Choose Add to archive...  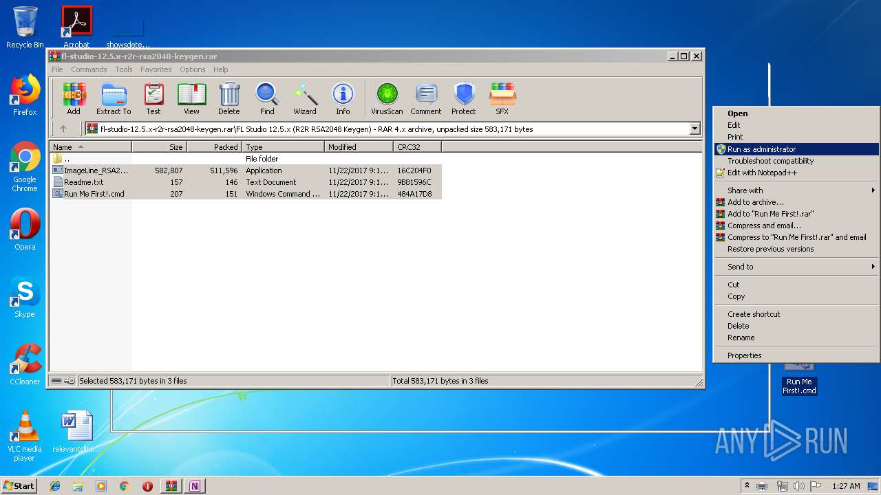[x=796, y=202]
